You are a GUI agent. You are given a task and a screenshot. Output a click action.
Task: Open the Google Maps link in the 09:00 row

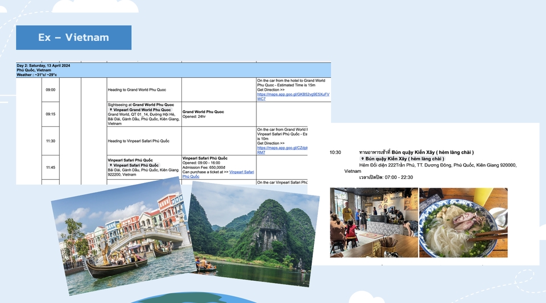coord(293,97)
